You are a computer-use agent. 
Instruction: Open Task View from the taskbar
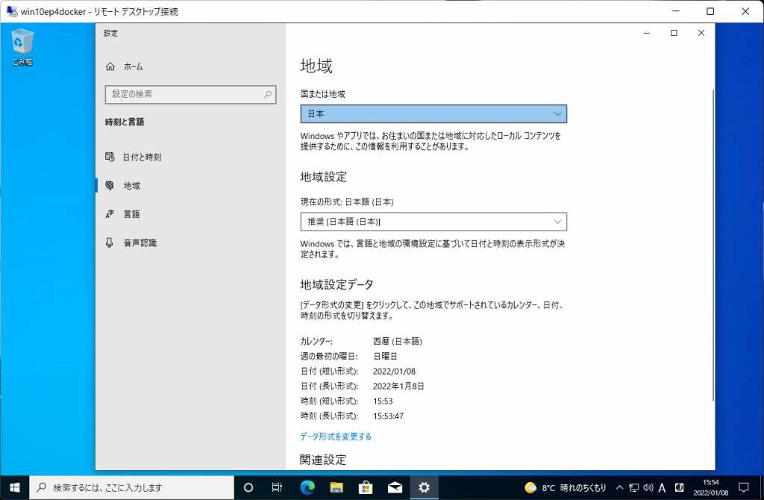pyautogui.click(x=277, y=487)
